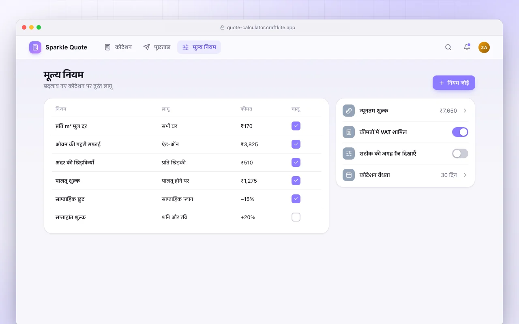Open the ZA user avatar

tap(484, 47)
